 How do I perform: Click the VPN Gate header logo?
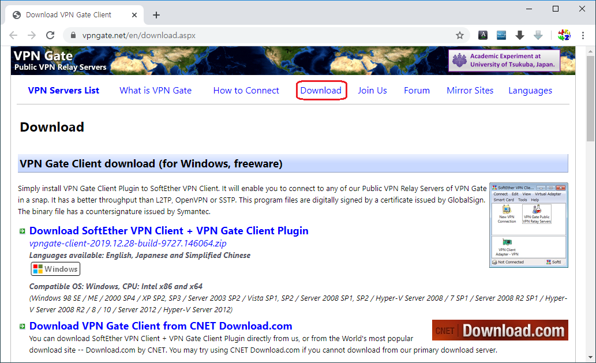[60, 61]
